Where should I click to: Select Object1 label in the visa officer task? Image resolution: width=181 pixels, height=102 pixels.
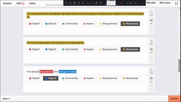(34, 24)
